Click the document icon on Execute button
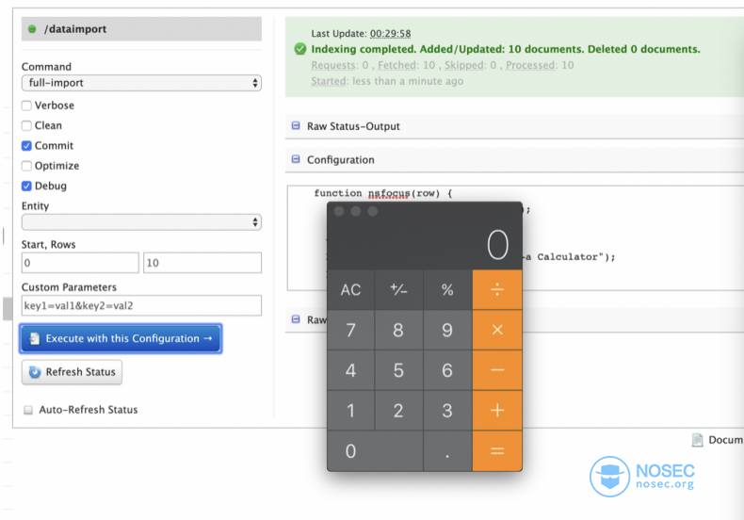The width and height of the screenshot is (744, 520). [35, 338]
